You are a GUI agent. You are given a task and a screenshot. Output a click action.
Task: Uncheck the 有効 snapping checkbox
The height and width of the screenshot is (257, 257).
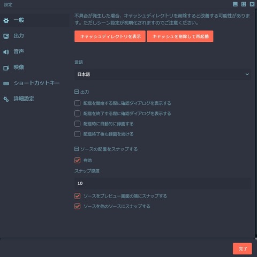[77, 160]
